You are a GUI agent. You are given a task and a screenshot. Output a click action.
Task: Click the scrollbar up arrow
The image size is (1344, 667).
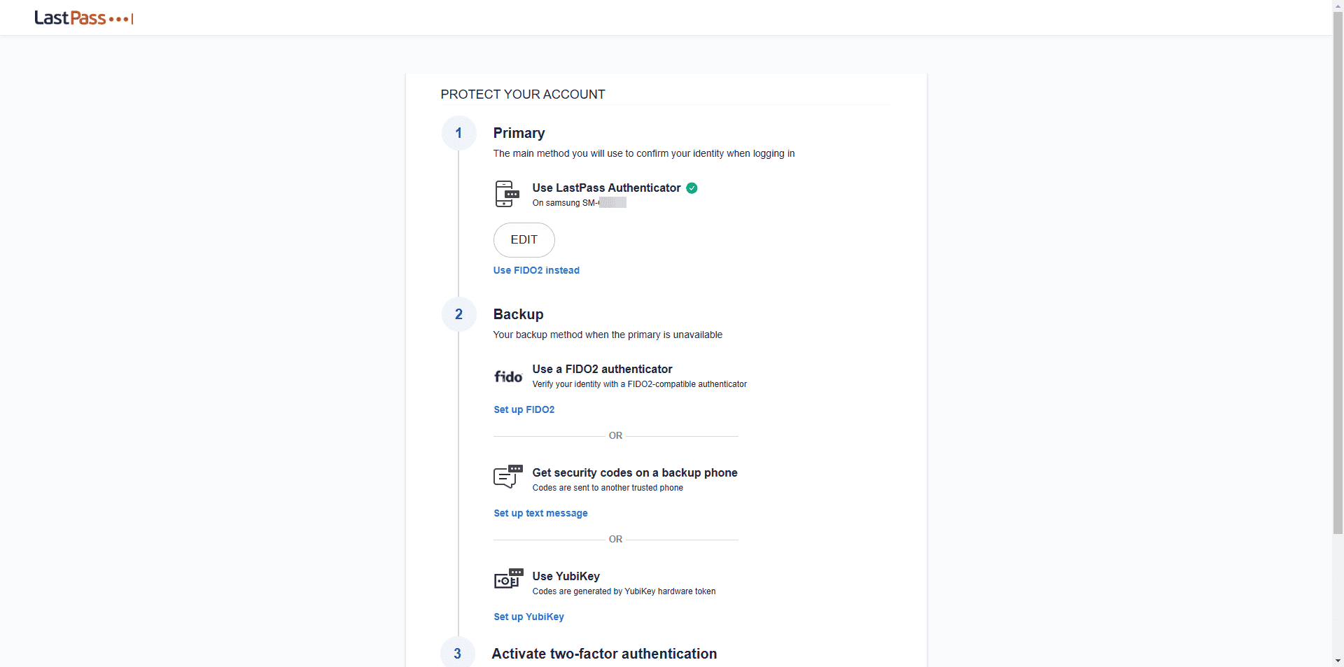coord(1338,5)
